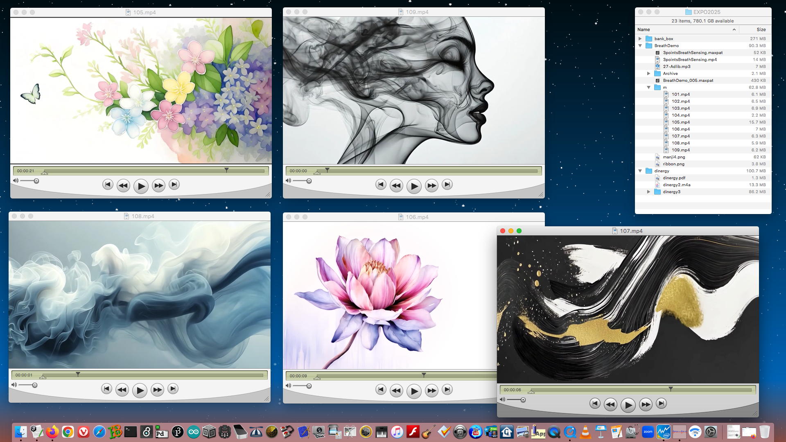The height and width of the screenshot is (442, 786).
Task: Play the 105.mp4 video
Action: [x=141, y=186]
